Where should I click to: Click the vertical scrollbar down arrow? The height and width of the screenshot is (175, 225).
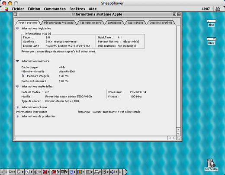click(x=178, y=134)
